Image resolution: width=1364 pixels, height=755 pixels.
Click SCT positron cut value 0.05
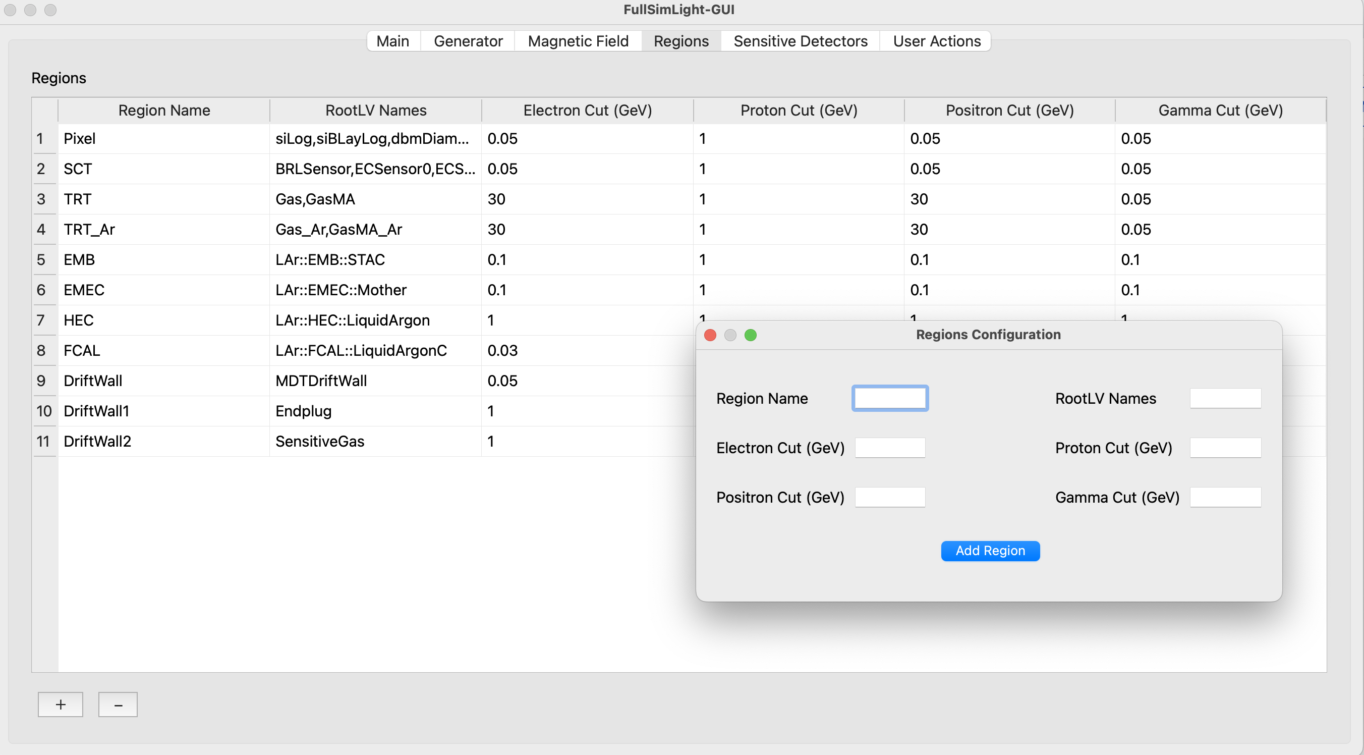[x=1010, y=169]
